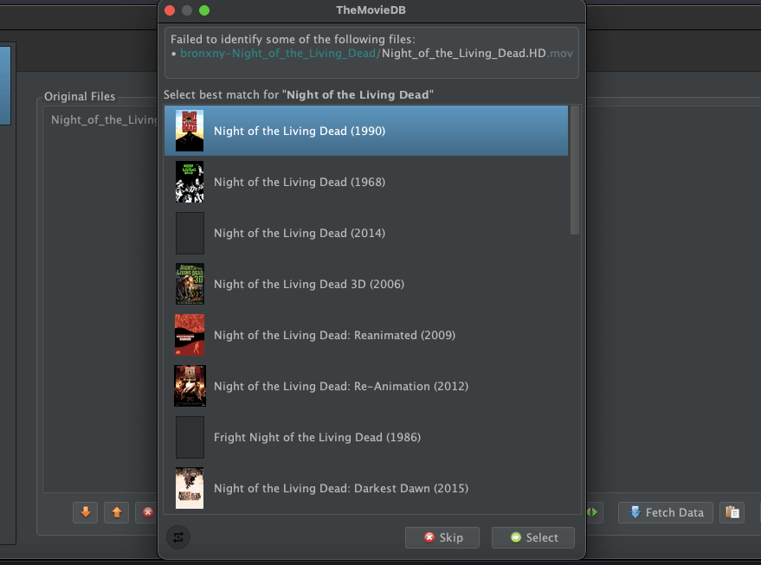Pick Fright Night of the Living Dead (1986)

(x=366, y=437)
